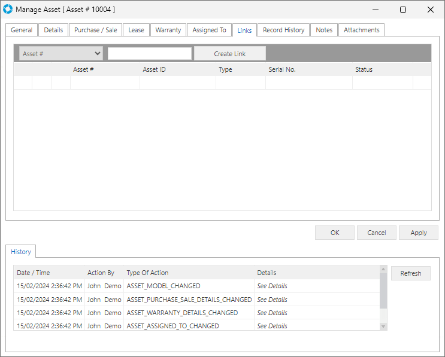The image size is (445, 357).
Task: Go to the Purchase / Sale tab
Action: pos(95,30)
